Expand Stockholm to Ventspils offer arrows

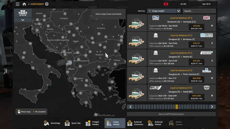pyautogui.click(x=212, y=26)
